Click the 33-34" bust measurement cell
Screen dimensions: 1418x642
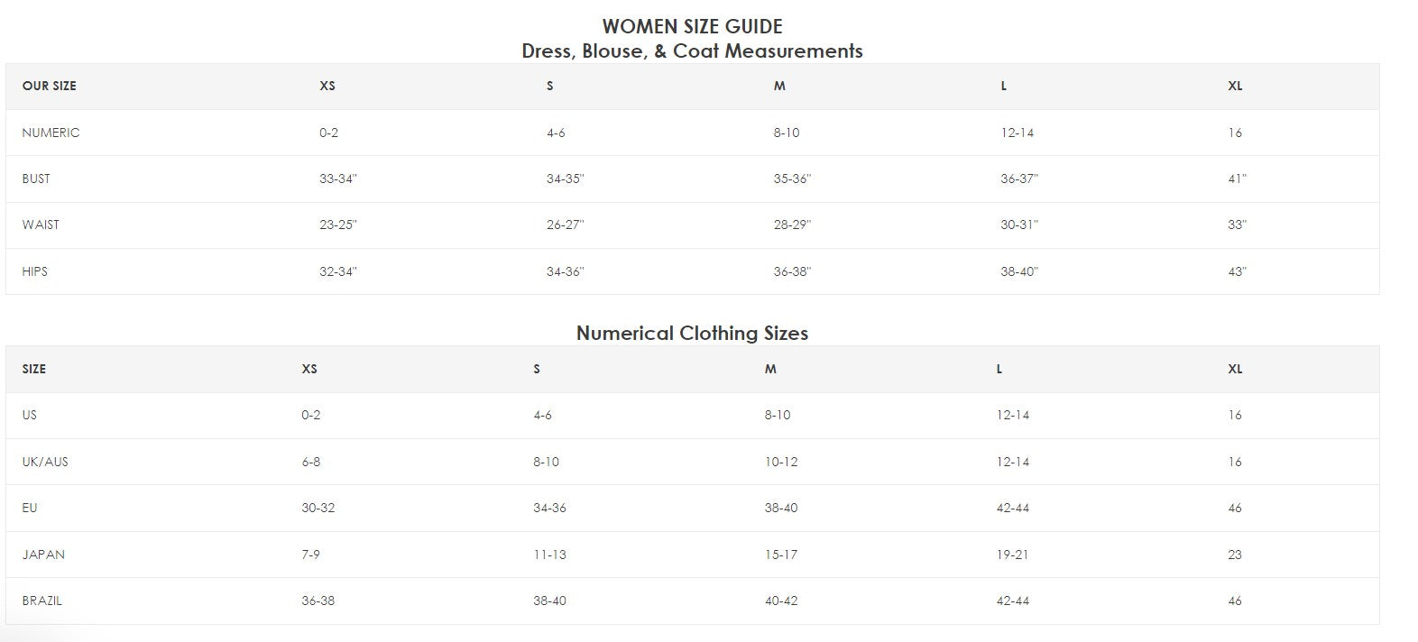(338, 179)
